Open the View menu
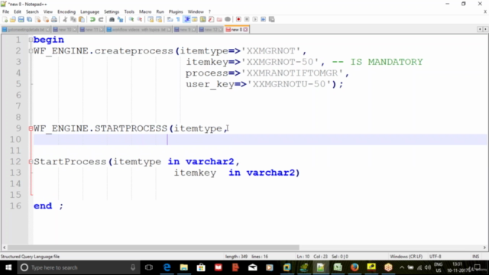This screenshot has width=489, height=275. point(47,11)
